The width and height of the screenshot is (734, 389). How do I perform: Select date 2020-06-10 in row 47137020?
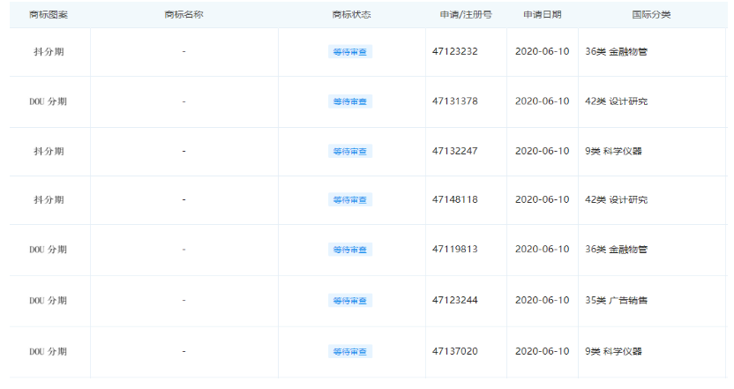pos(542,351)
